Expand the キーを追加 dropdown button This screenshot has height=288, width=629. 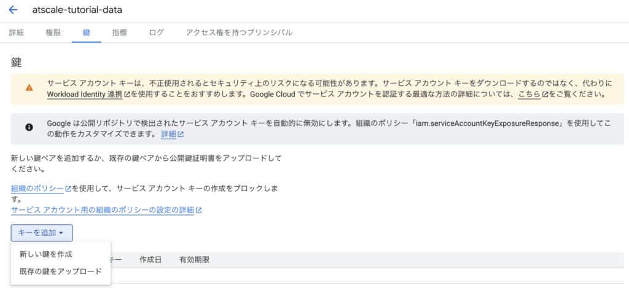42,233
